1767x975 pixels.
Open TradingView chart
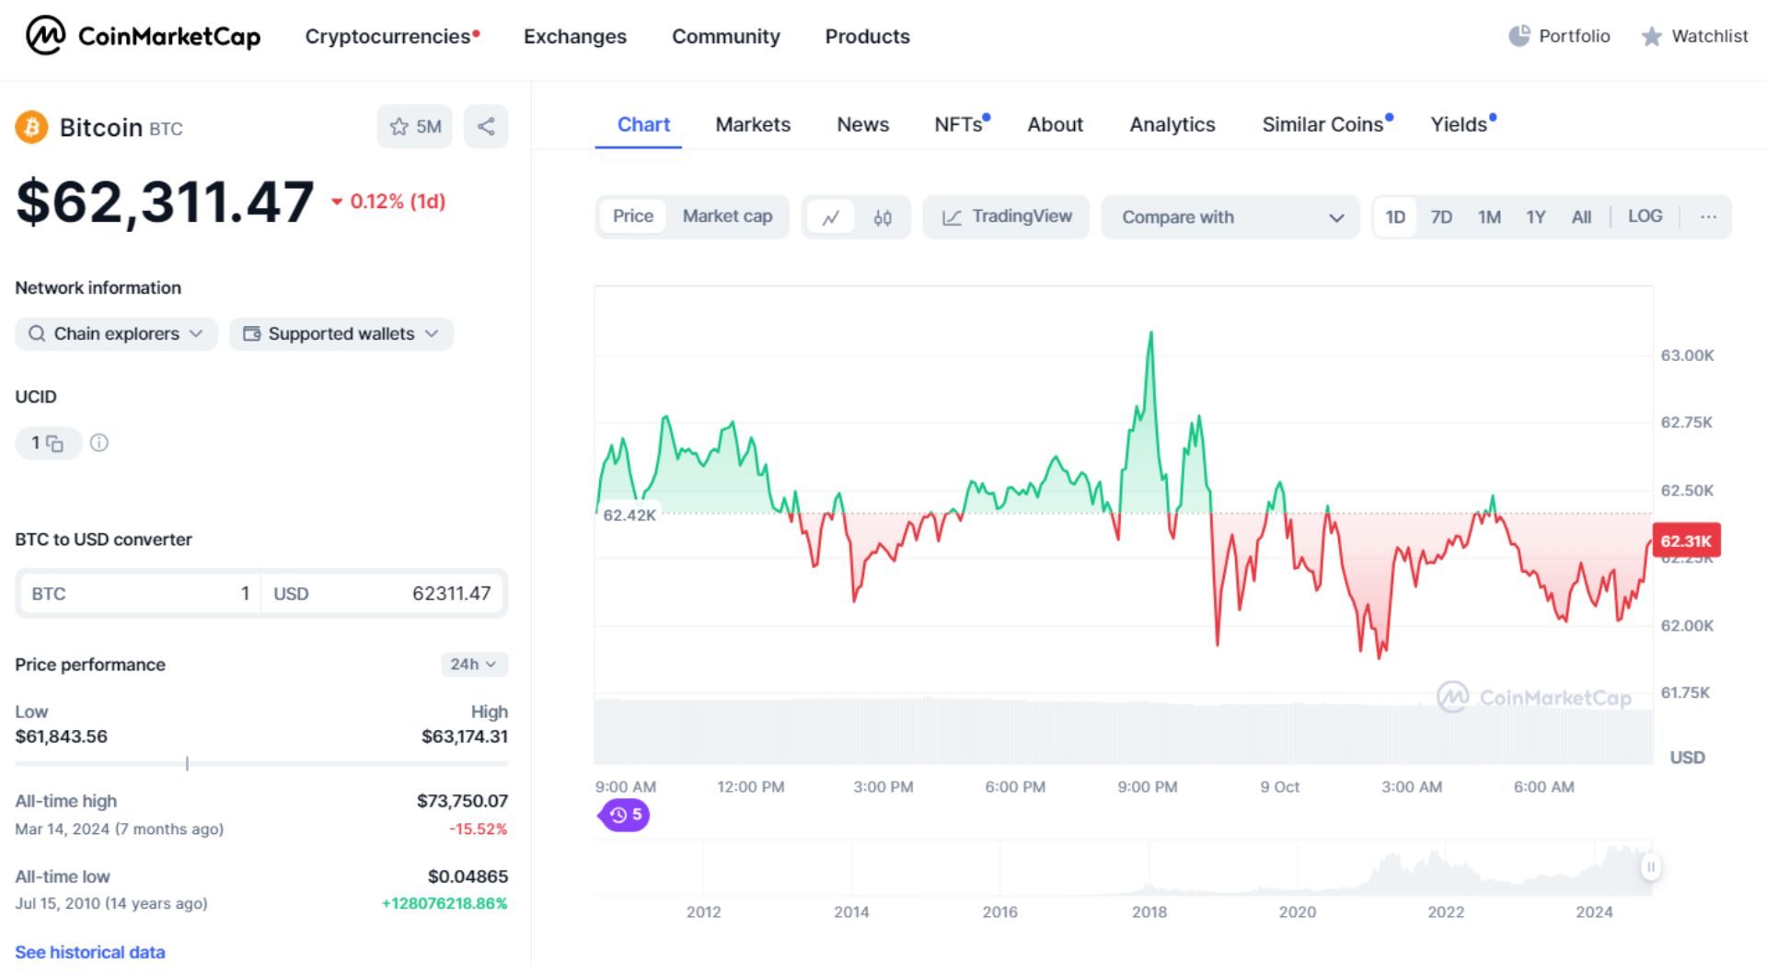(1007, 216)
